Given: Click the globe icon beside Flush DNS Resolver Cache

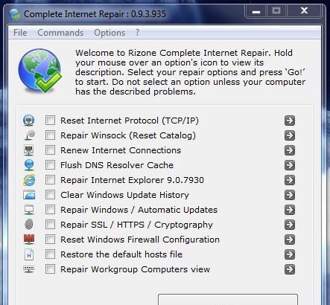Looking at the screenshot, I should tap(29, 165).
